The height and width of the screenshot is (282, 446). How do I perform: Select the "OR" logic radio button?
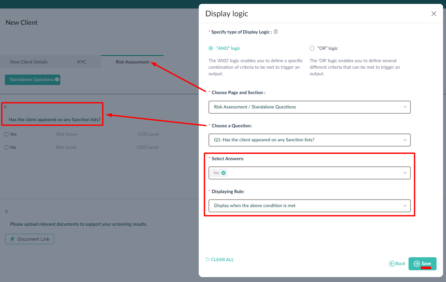point(312,48)
